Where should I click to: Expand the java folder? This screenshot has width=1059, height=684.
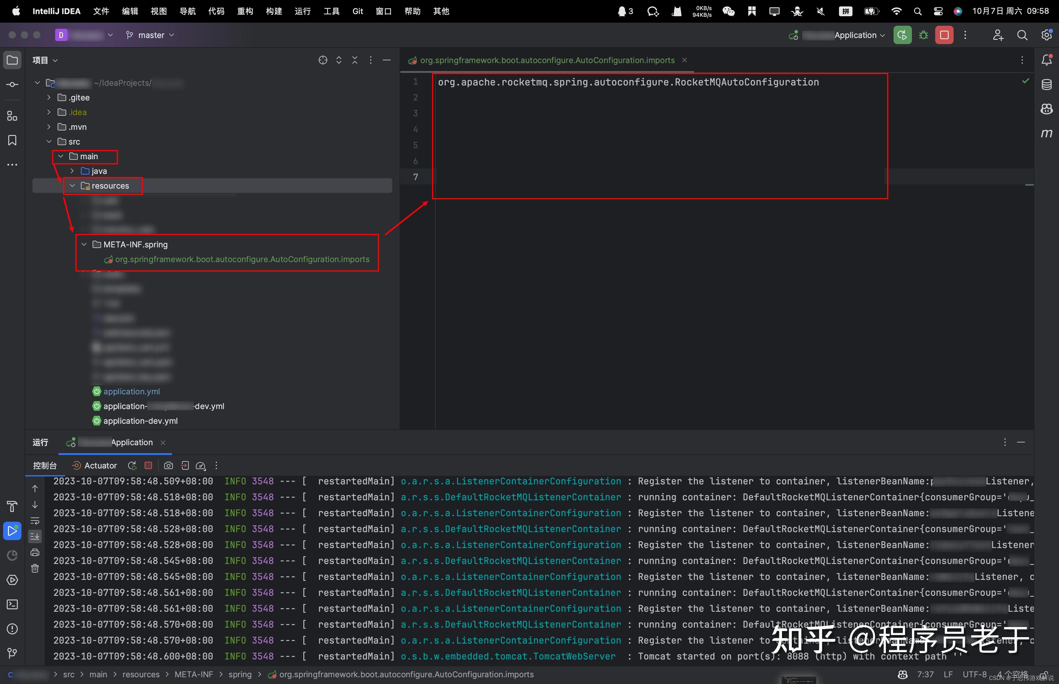point(72,171)
